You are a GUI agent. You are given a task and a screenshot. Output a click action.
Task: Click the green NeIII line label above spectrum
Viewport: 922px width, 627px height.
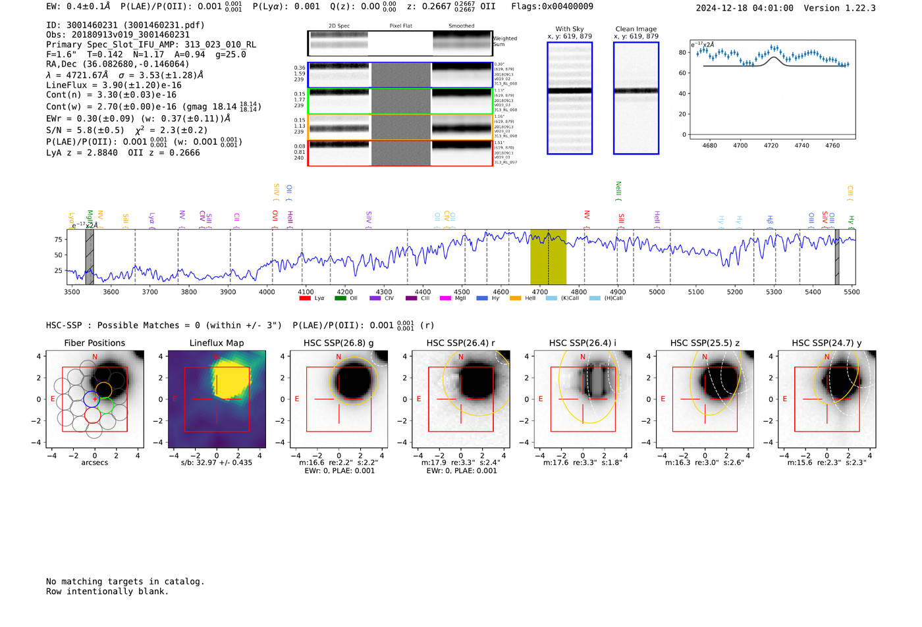point(618,191)
